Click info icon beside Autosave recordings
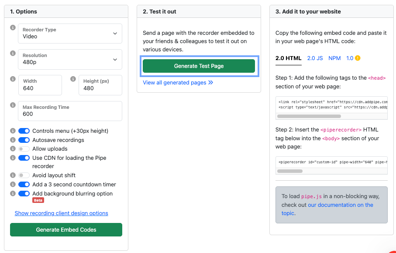The image size is (396, 253). click(13, 140)
